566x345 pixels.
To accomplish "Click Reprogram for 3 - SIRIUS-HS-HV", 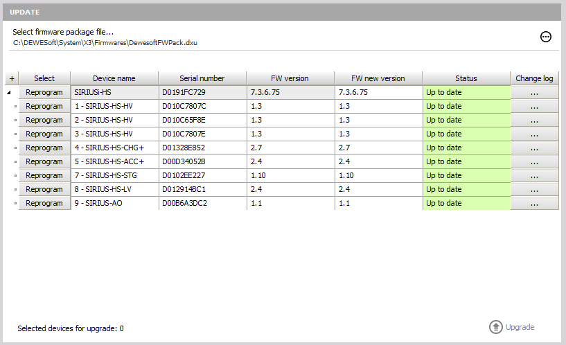I will click(x=44, y=134).
